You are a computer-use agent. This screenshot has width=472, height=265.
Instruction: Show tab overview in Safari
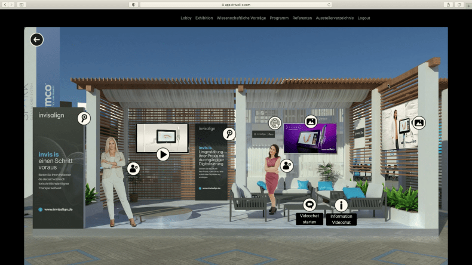(x=459, y=5)
